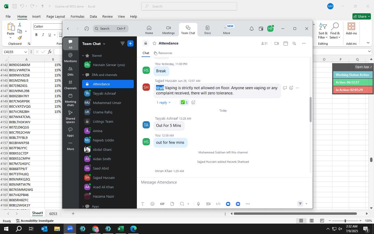Record a video message icon

(x=208, y=204)
